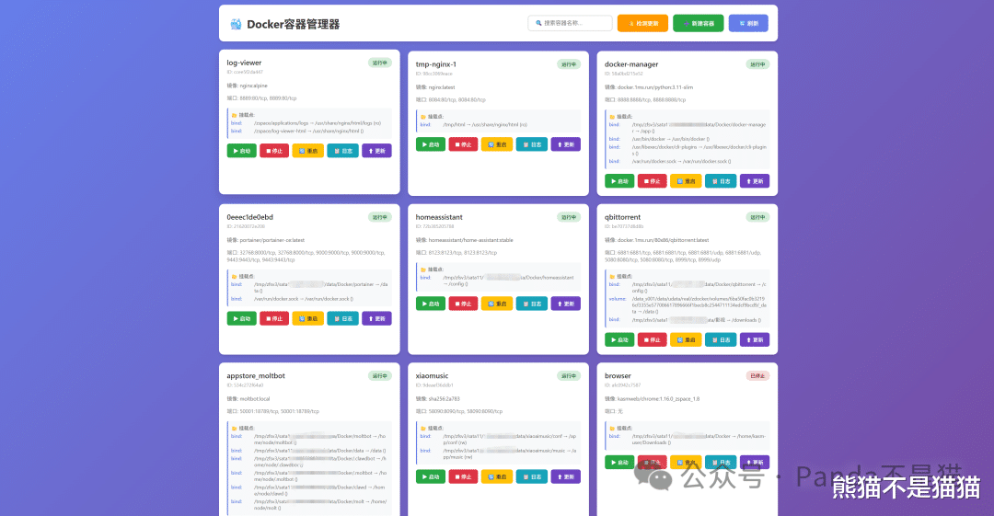Click the orange 检测更新 button
The image size is (994, 516).
[x=642, y=23]
